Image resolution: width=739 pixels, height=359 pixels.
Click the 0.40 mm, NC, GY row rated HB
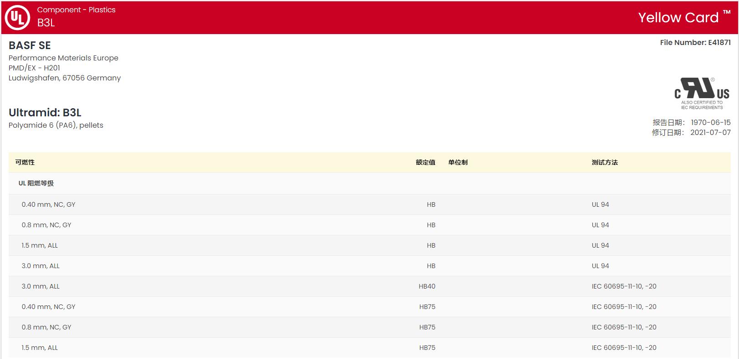(x=369, y=204)
